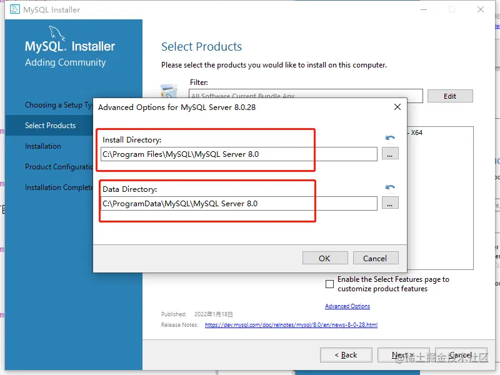Select the Product Configuration step

click(x=59, y=167)
